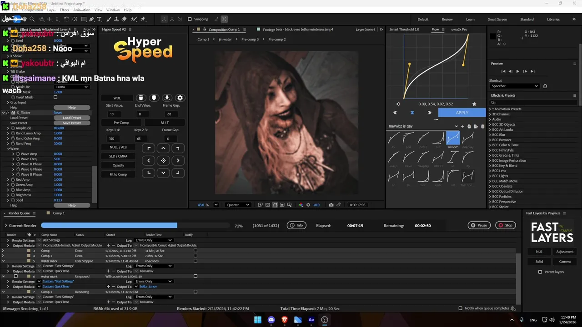
Task: Click the Hyper Speed shield icon
Action: pyautogui.click(x=154, y=98)
